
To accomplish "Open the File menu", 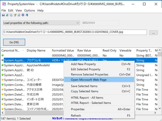I will click(4, 11).
